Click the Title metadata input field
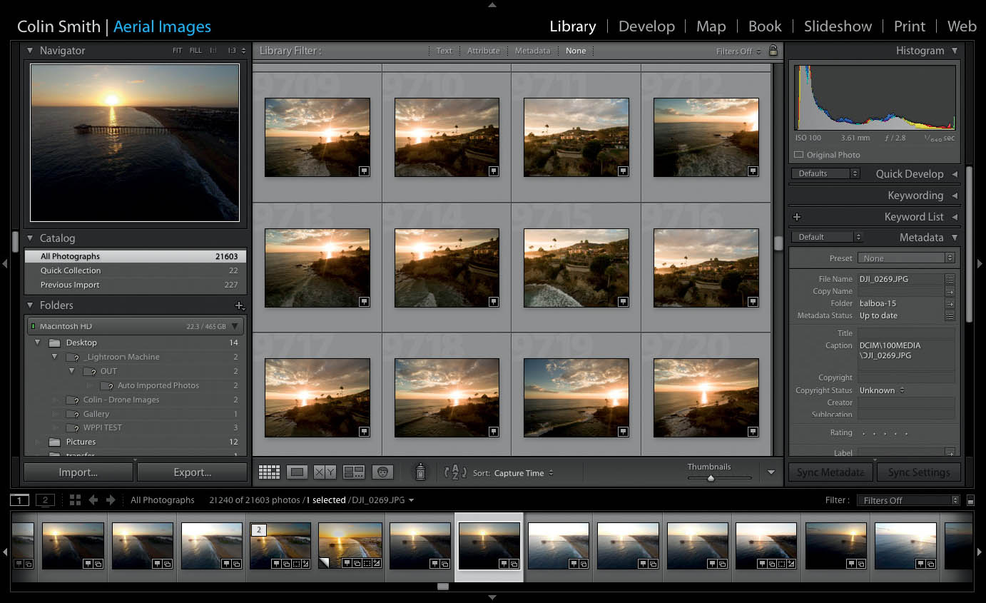Viewport: 986px width, 603px height. click(906, 333)
